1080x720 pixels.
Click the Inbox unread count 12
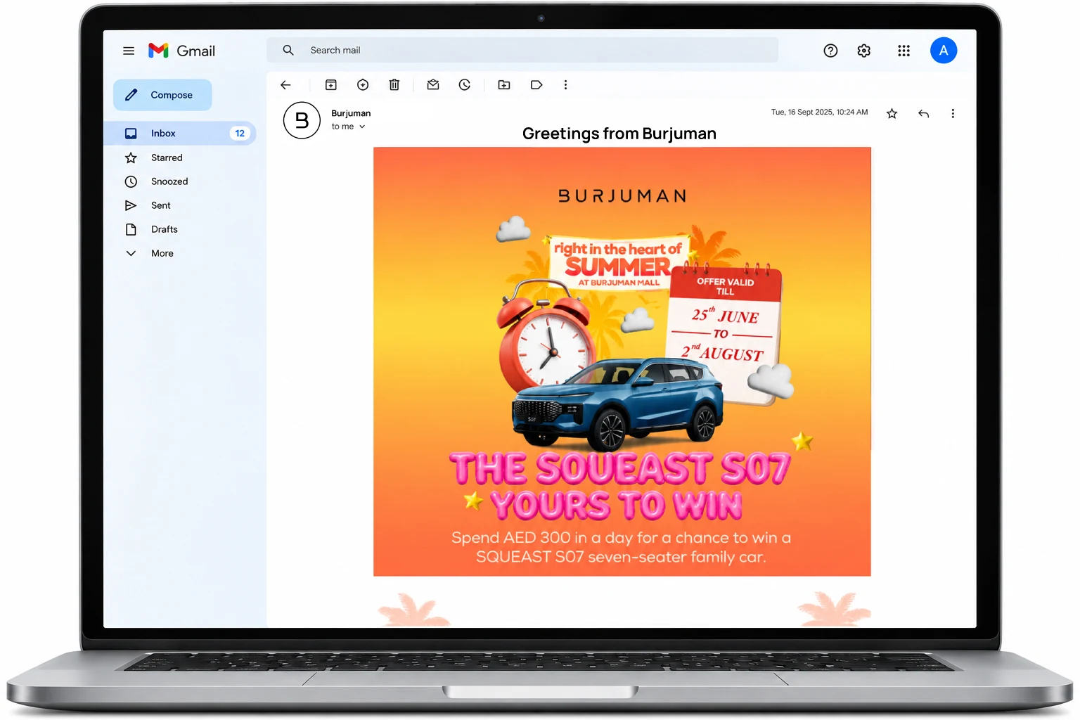point(240,133)
